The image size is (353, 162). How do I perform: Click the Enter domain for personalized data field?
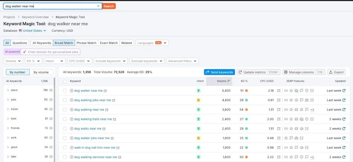51,52
